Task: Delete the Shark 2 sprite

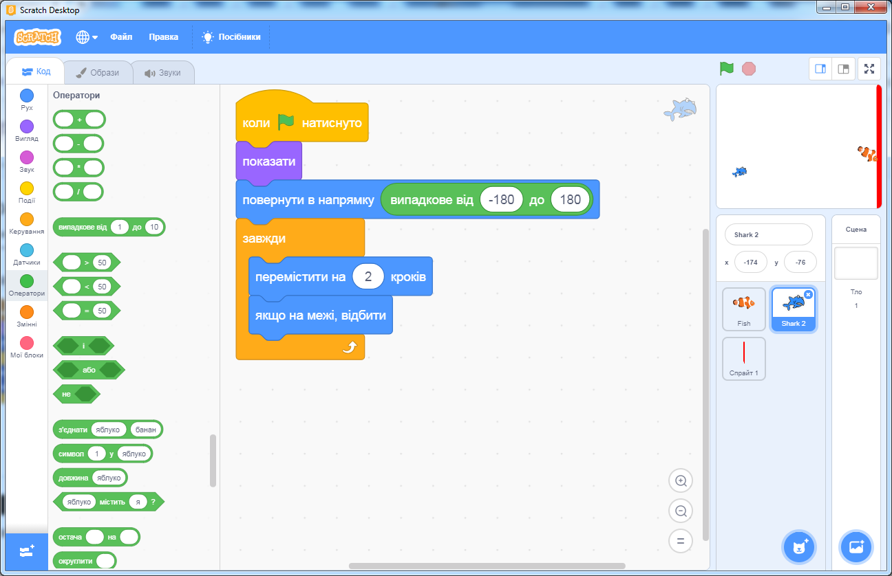Action: click(808, 294)
